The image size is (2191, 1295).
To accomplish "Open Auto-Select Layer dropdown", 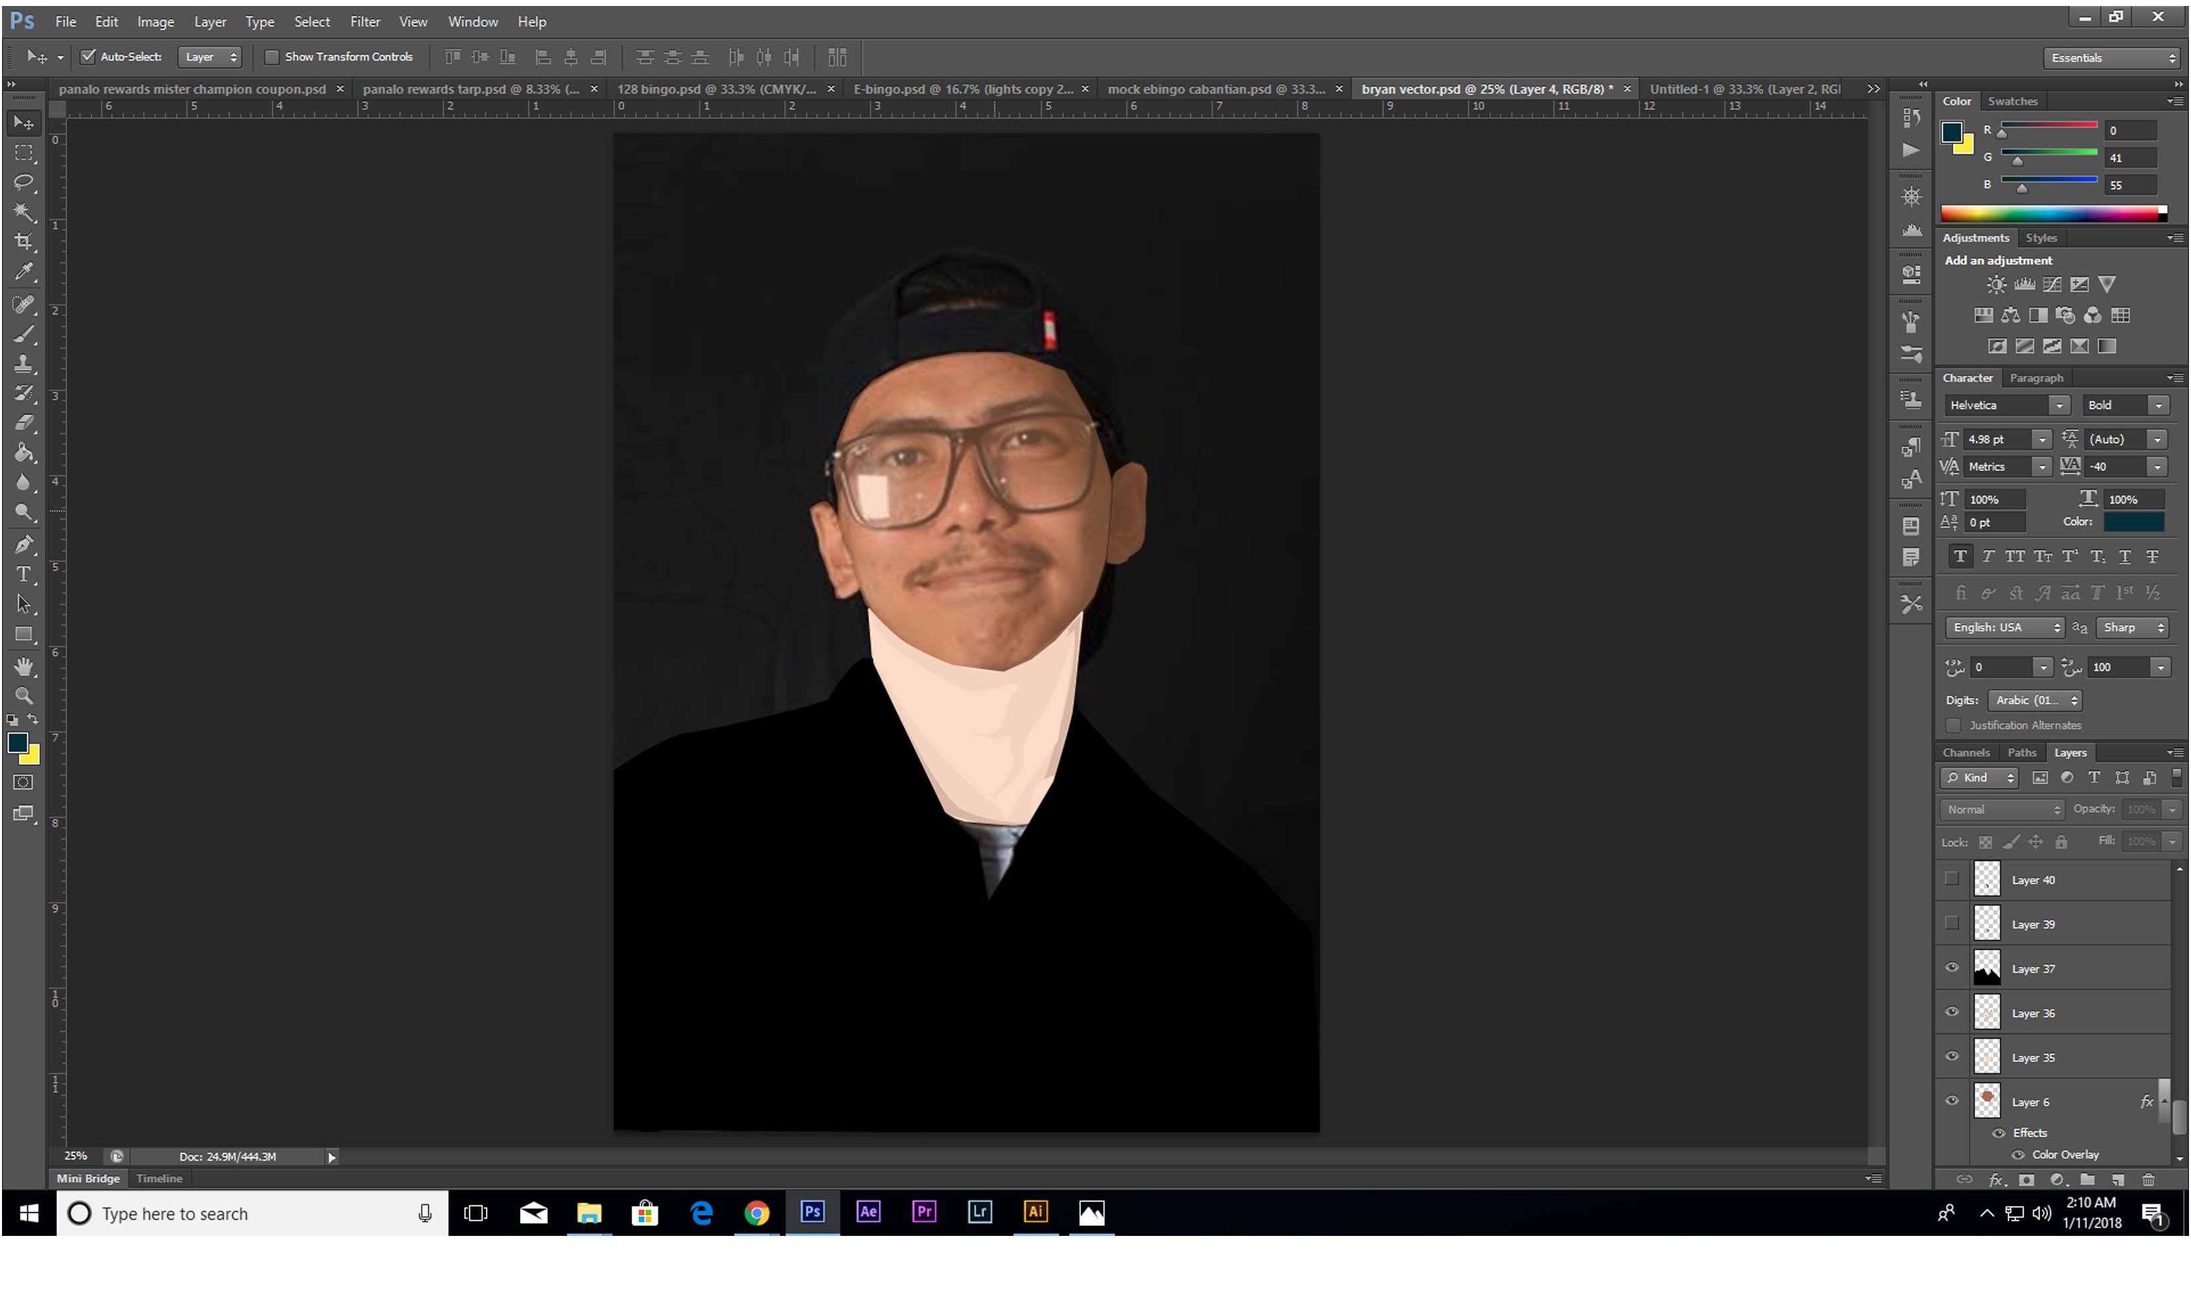I will point(209,56).
